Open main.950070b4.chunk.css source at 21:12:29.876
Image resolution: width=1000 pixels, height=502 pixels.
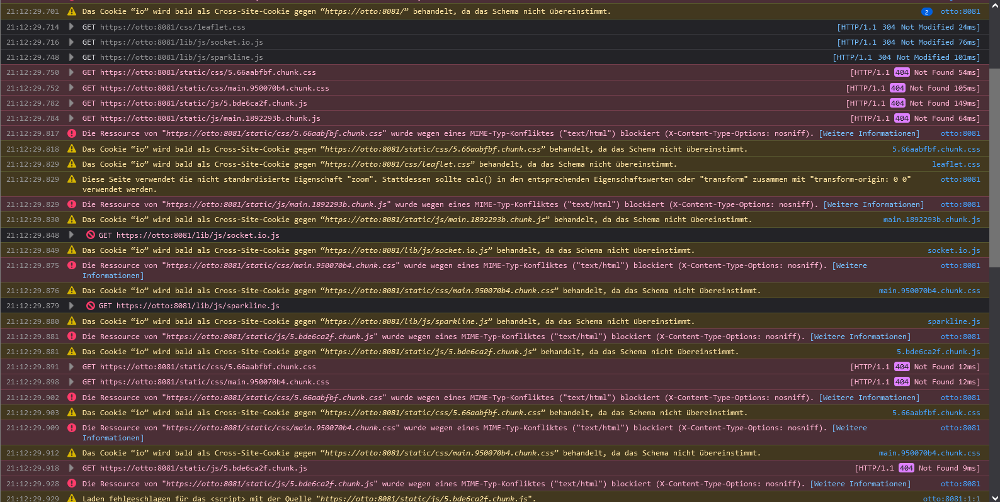pyautogui.click(x=929, y=291)
